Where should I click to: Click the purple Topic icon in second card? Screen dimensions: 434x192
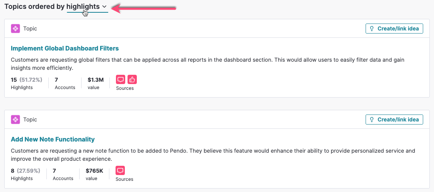coord(15,120)
